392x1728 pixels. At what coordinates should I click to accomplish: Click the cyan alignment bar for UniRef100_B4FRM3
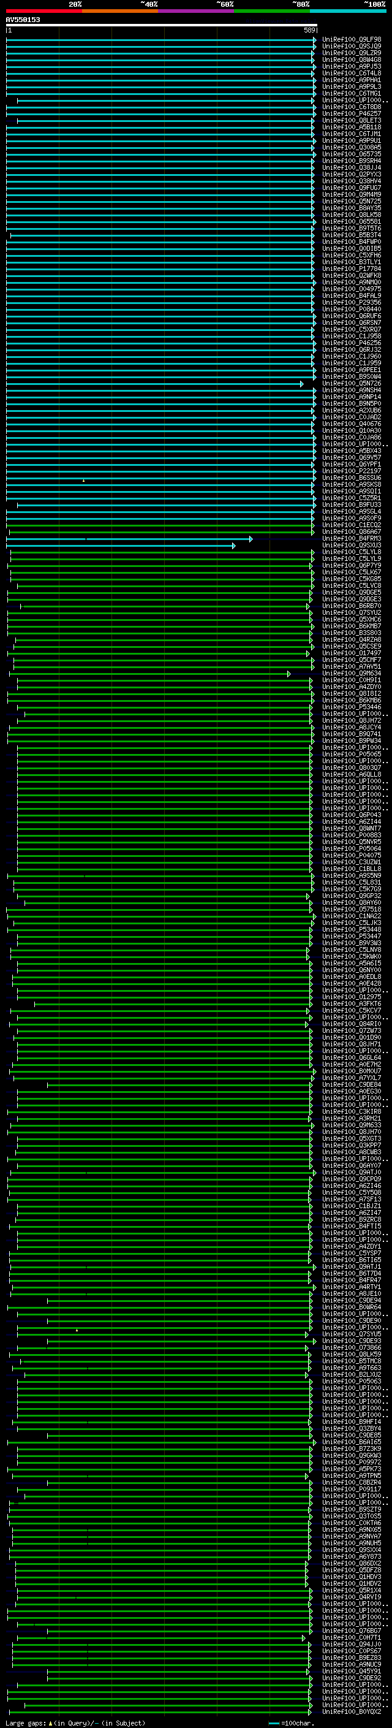(x=129, y=539)
